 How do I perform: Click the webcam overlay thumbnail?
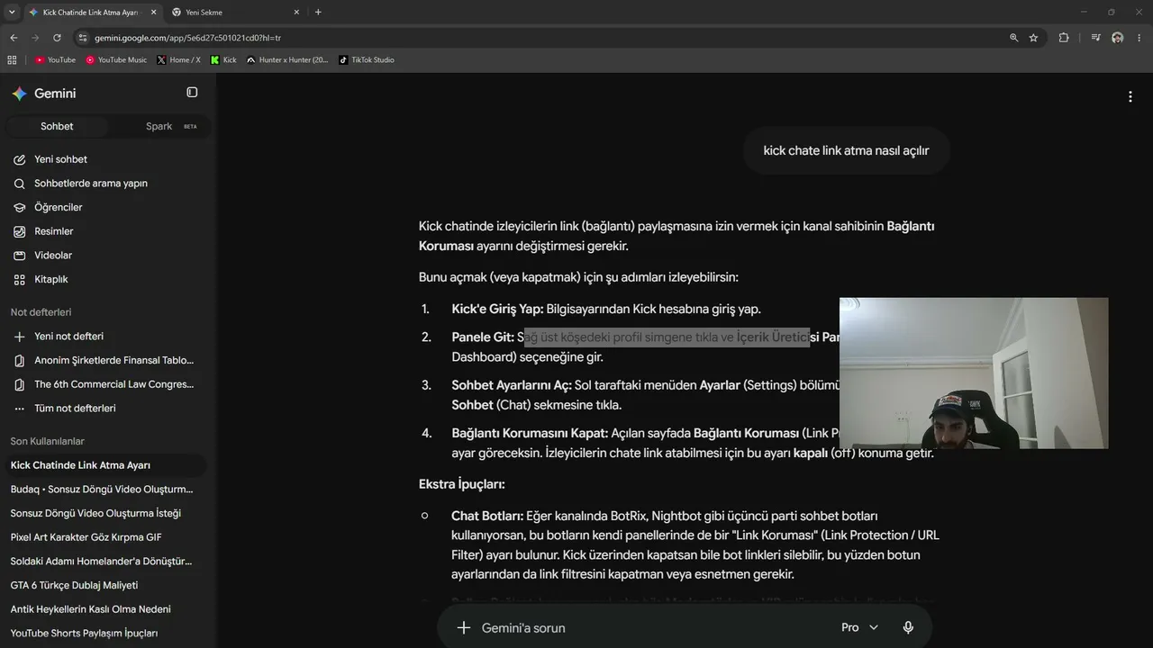click(x=974, y=373)
